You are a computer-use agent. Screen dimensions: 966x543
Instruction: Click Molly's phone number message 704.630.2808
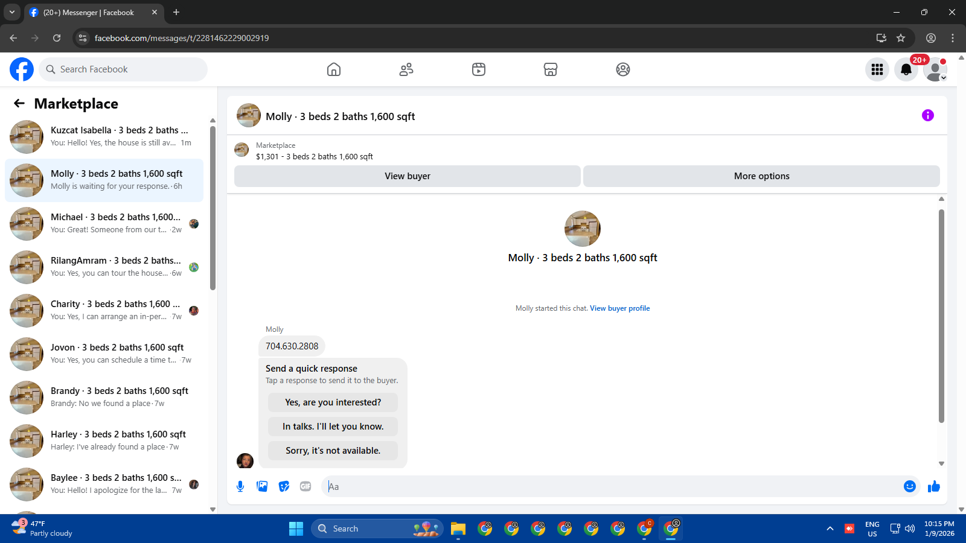(x=292, y=346)
